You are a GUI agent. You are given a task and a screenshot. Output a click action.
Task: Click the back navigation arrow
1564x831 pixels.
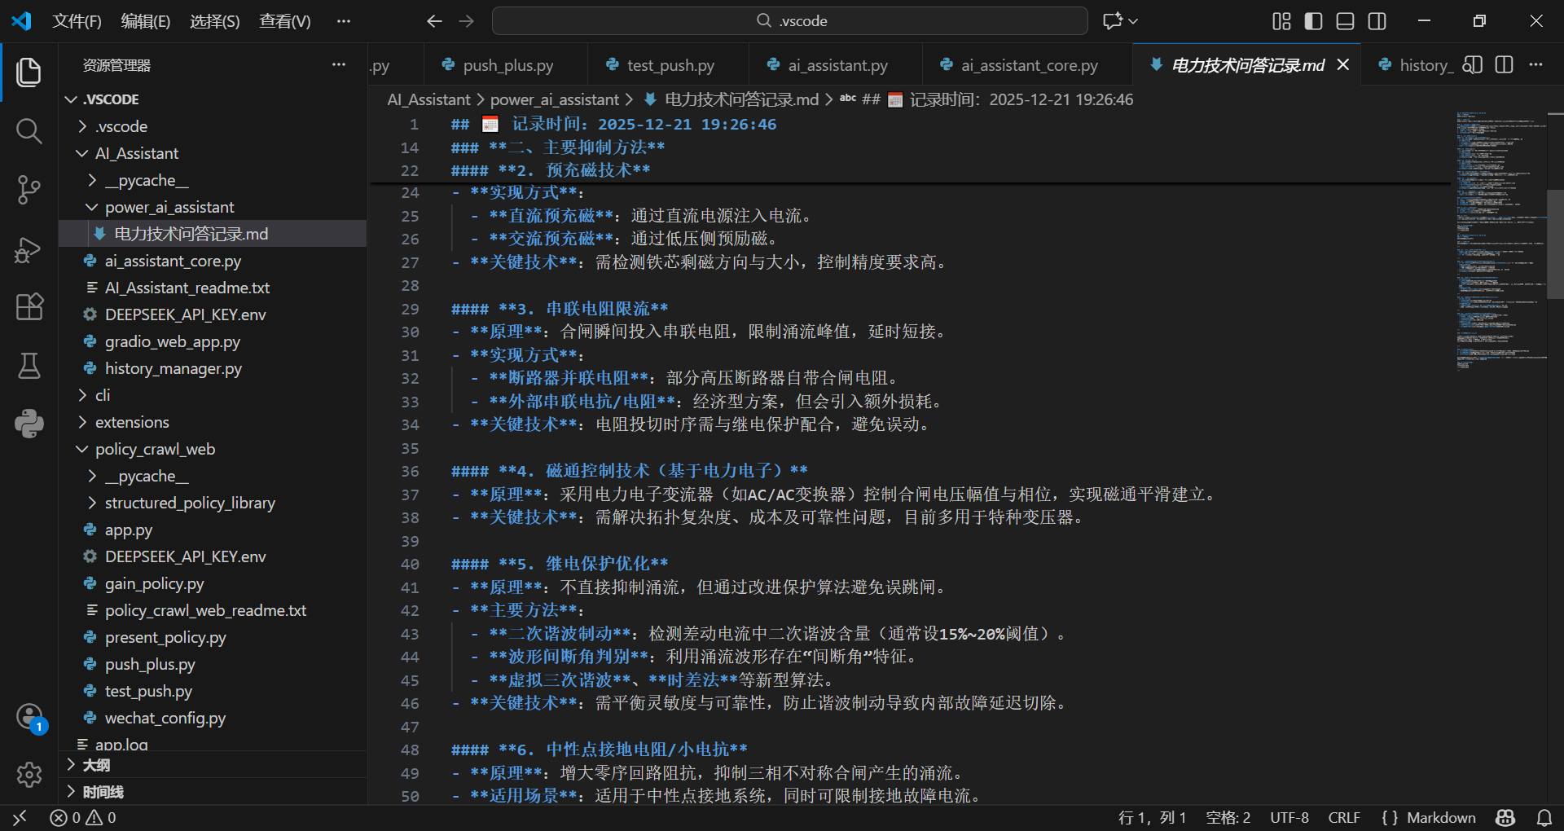[435, 21]
